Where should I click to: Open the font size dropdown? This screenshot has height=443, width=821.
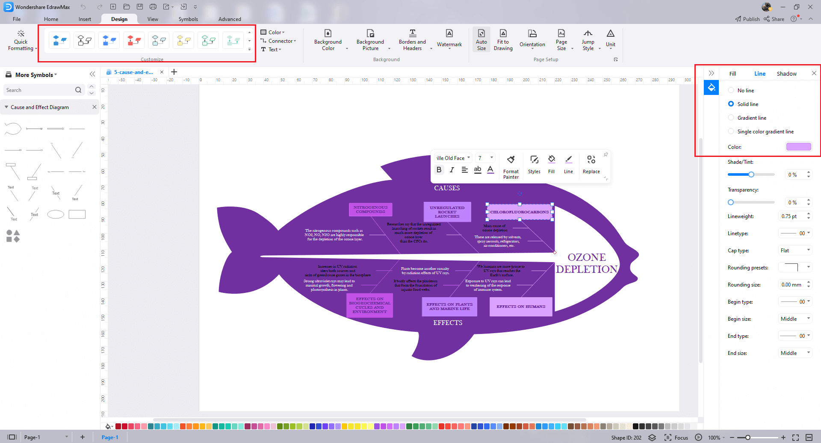click(485, 157)
